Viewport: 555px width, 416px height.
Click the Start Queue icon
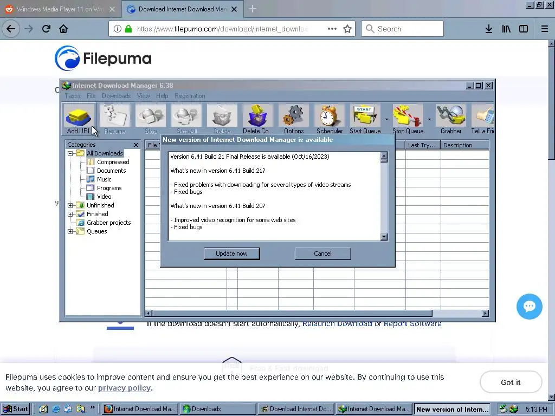coord(365,119)
